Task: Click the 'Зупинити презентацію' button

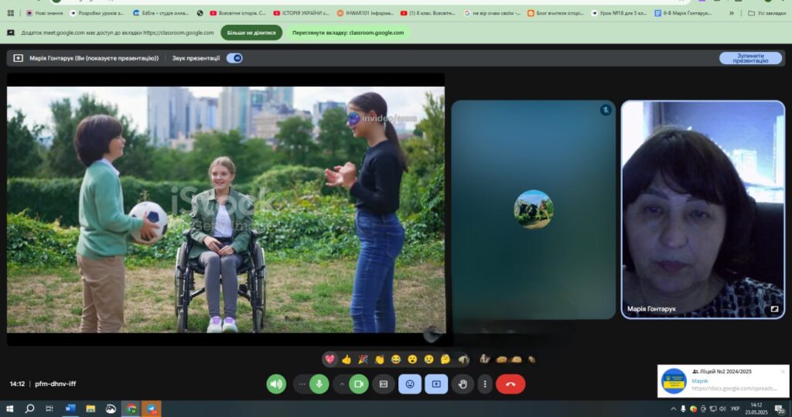Action: click(x=750, y=58)
